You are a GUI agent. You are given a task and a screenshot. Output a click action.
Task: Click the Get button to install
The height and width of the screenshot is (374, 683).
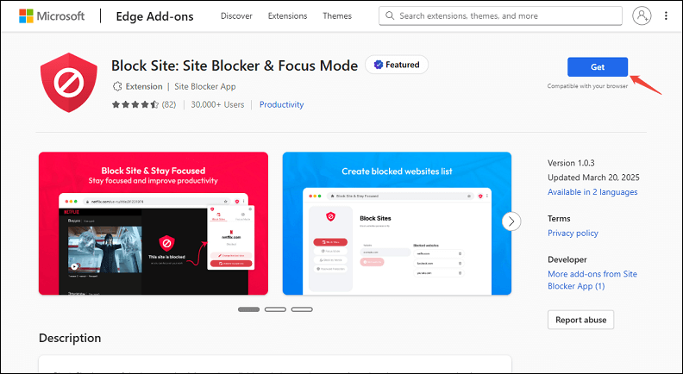598,67
